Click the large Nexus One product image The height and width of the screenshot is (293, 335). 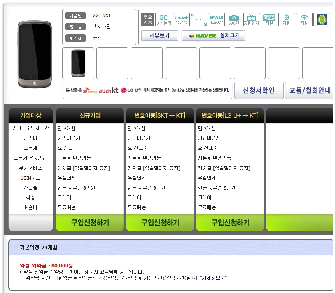coord(34,54)
